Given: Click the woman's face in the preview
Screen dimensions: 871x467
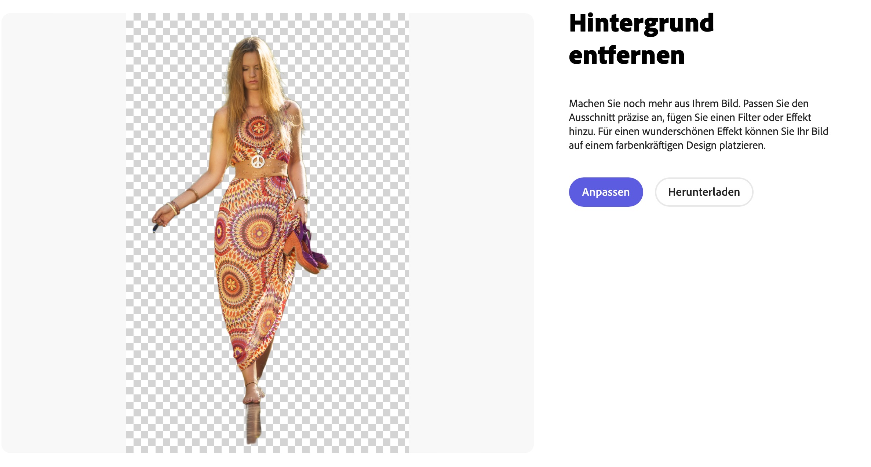Looking at the screenshot, I should 252,74.
